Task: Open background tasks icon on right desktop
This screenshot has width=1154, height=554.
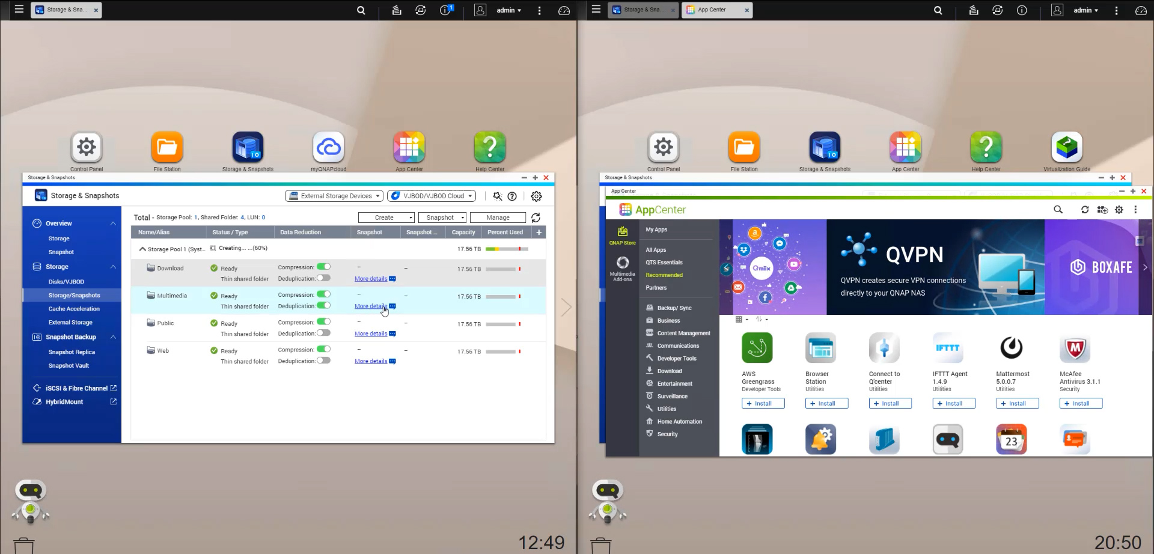Action: [x=974, y=10]
